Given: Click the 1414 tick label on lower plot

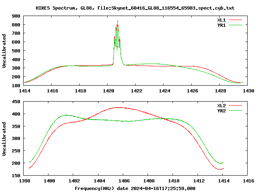Looking at the screenshot, I should pos(224,181).
